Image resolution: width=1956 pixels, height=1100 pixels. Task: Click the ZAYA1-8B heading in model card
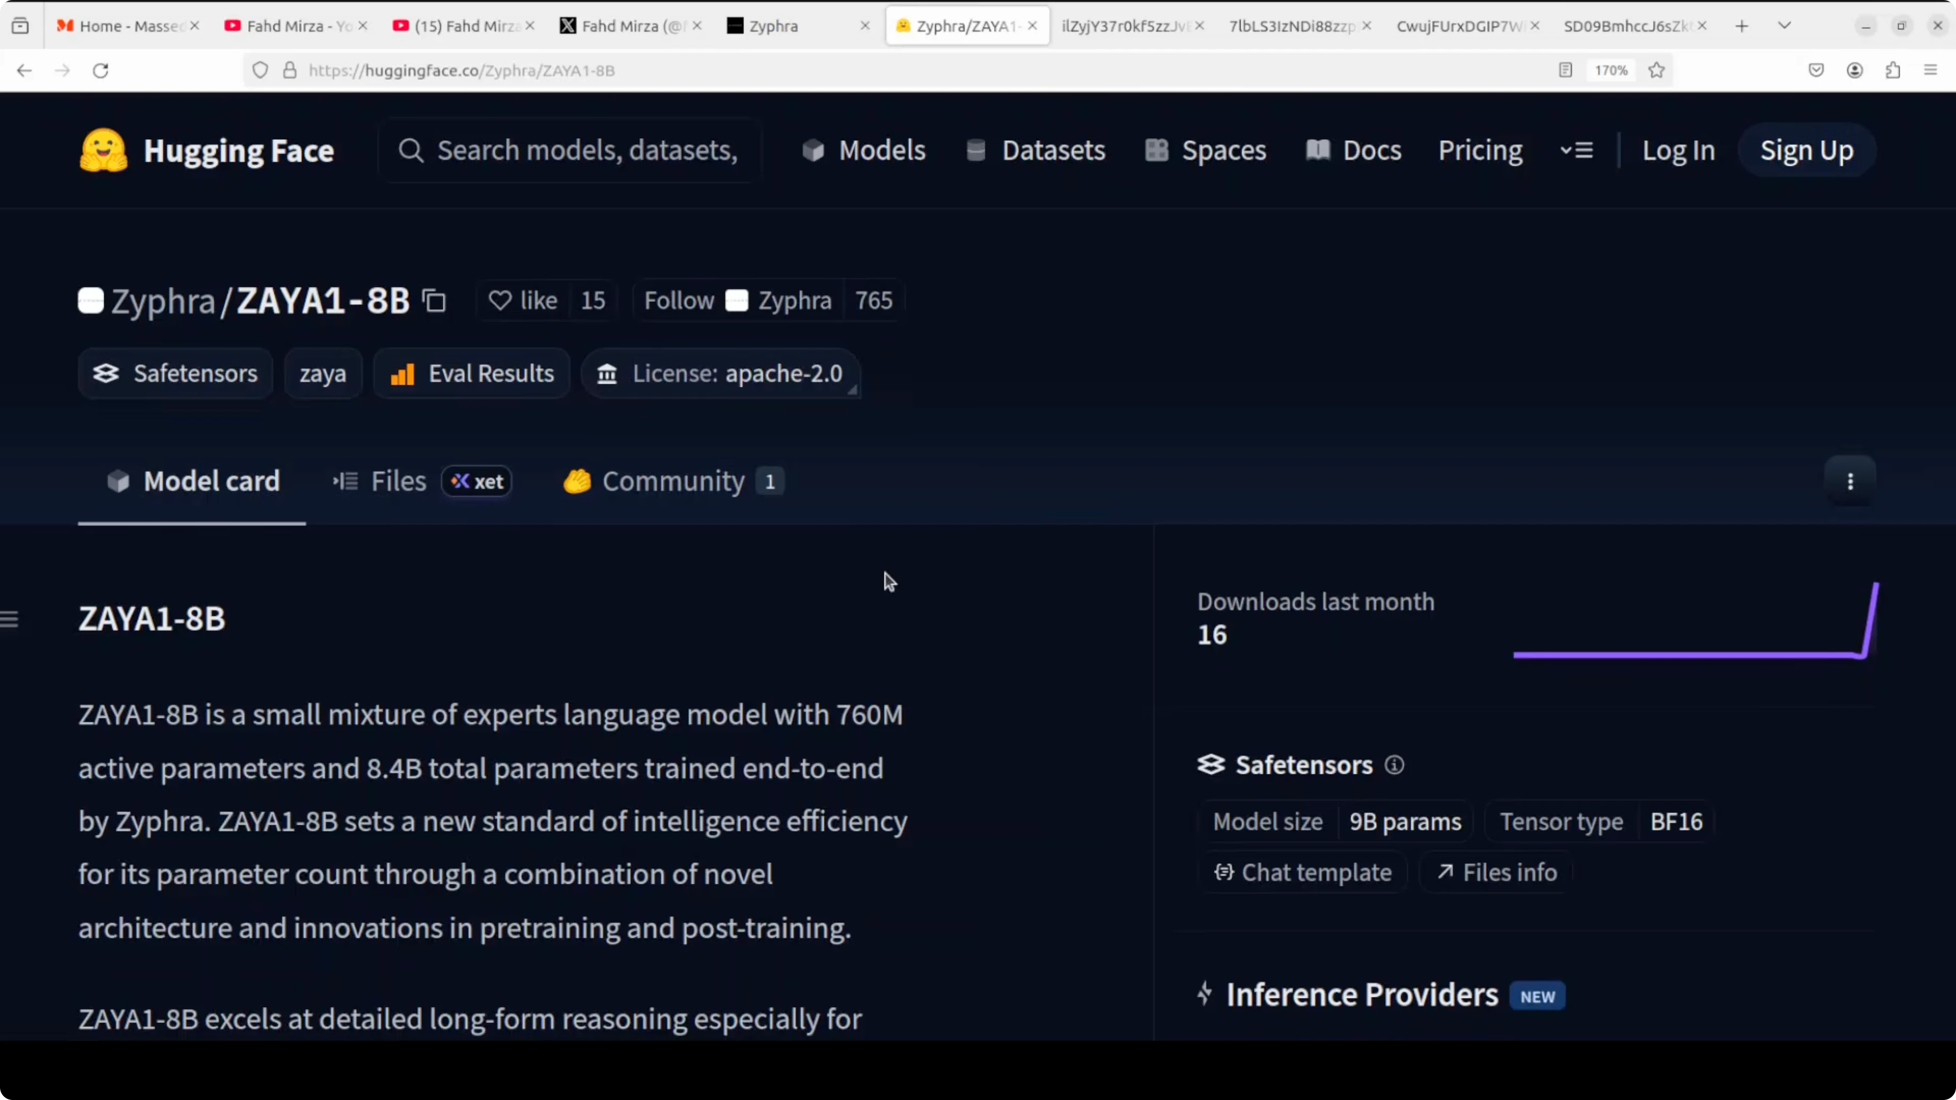pos(152,619)
